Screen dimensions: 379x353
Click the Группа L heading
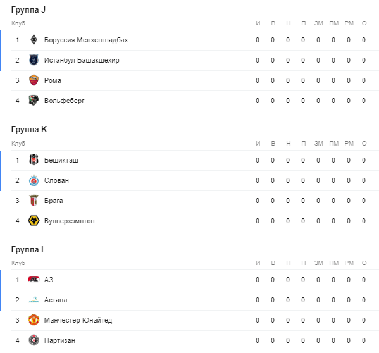pos(28,249)
